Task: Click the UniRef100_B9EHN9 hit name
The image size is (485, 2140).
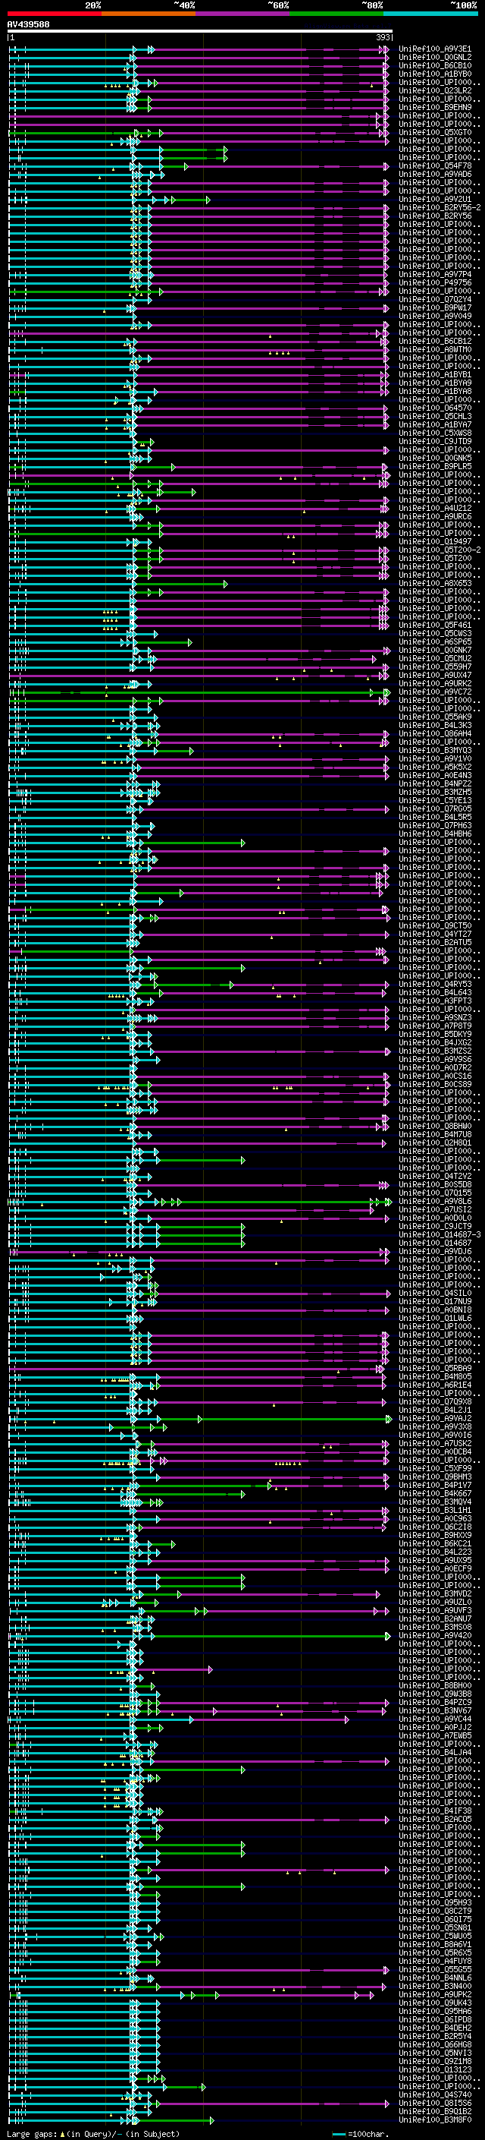Action: tap(434, 107)
